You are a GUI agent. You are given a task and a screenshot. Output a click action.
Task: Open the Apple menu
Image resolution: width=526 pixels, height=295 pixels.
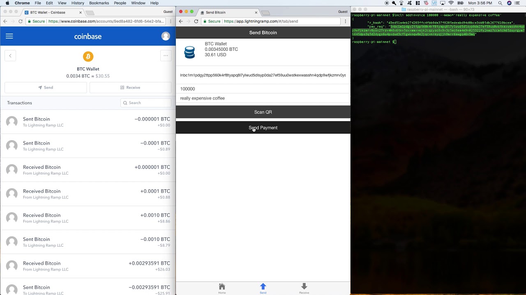[x=7, y=3]
